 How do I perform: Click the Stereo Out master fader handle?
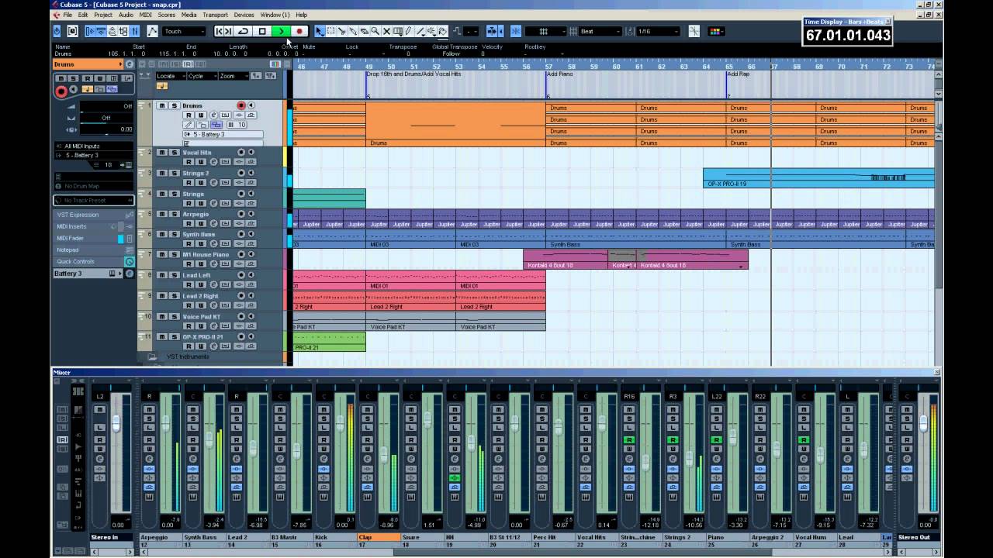(x=923, y=423)
